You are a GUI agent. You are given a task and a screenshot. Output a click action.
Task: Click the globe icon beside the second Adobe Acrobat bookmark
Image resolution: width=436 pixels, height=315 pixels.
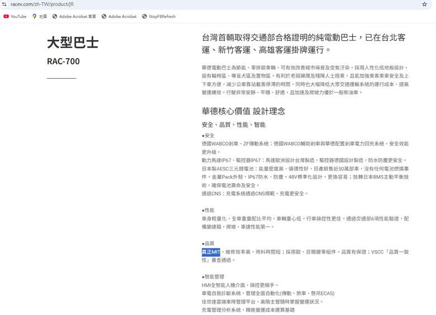click(104, 17)
